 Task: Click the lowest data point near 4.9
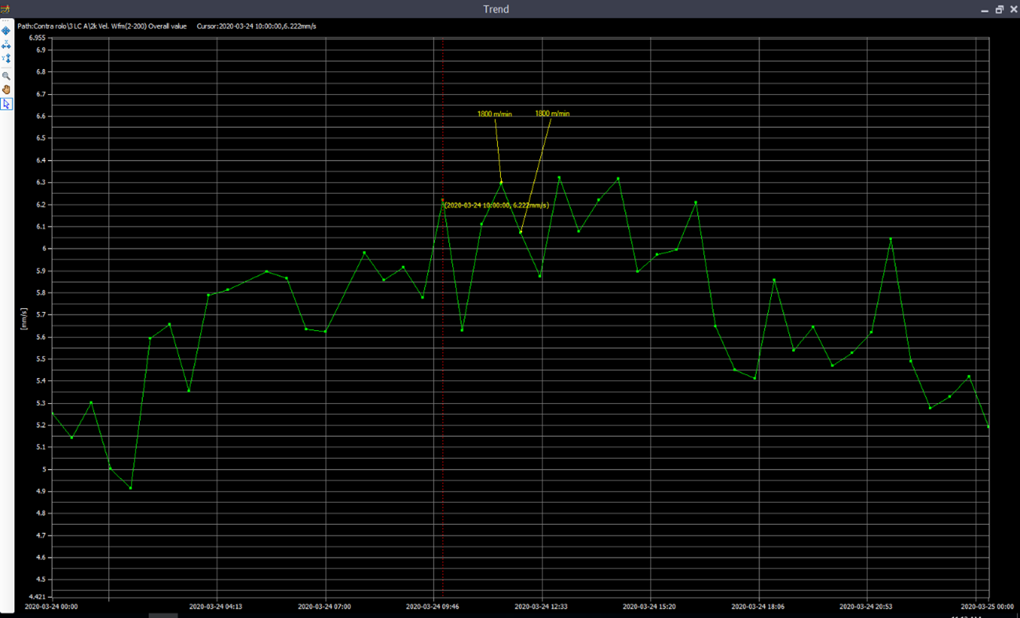coord(130,488)
